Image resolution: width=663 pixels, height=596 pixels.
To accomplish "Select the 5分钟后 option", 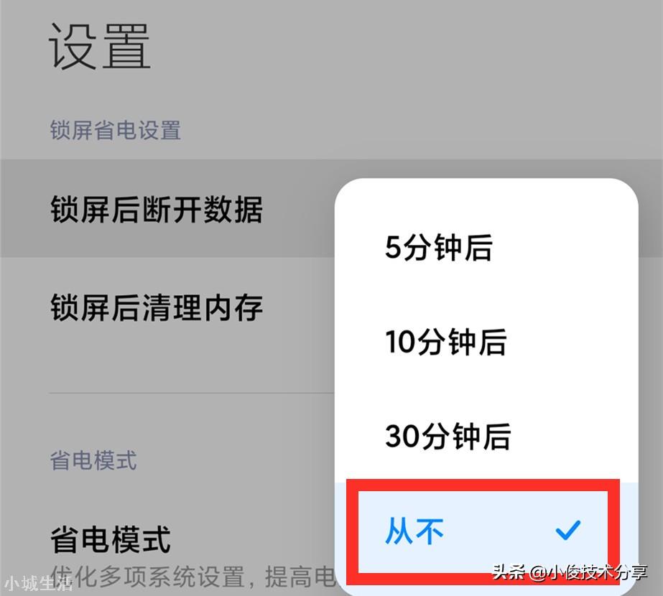I will (x=438, y=247).
